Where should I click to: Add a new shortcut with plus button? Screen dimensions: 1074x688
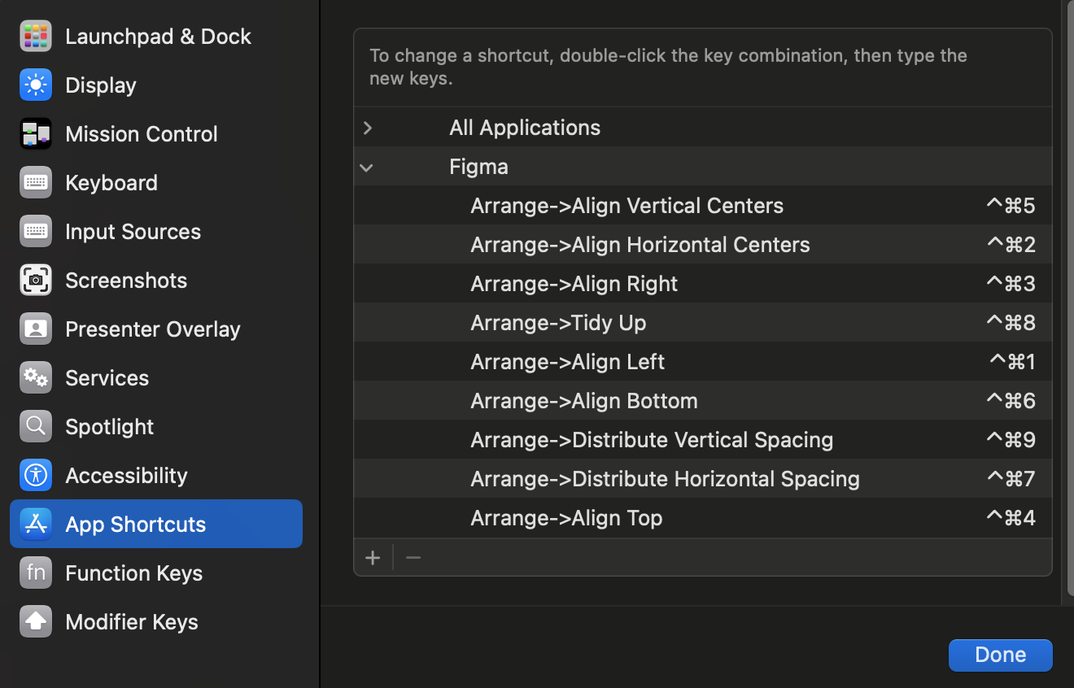click(x=373, y=558)
